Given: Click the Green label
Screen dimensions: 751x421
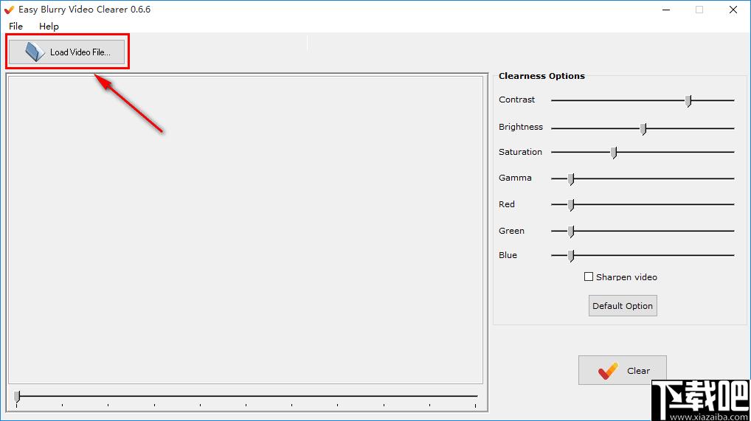Looking at the screenshot, I should 511,231.
